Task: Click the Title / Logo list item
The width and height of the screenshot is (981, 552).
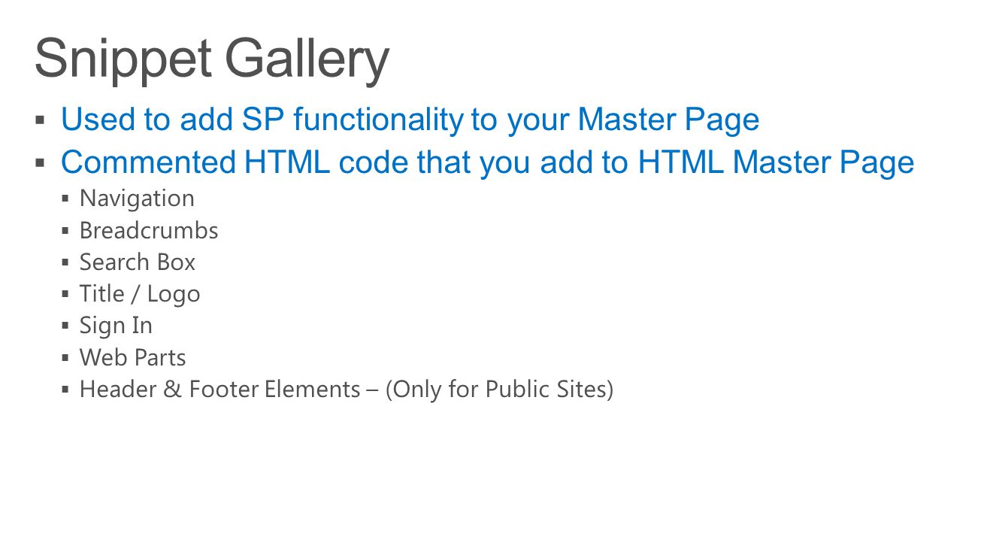Action: [140, 294]
